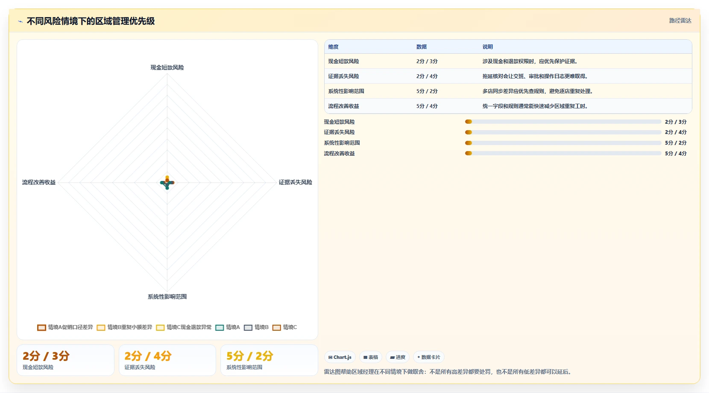Click the 流程改善收益 progress bar
This screenshot has height=393, width=709.
tap(563, 153)
